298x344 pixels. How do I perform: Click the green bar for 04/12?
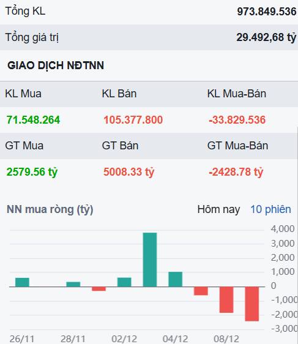(176, 279)
